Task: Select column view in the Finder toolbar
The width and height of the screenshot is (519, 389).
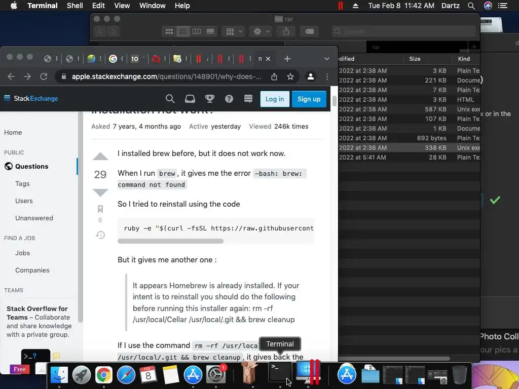Action: coord(197,31)
